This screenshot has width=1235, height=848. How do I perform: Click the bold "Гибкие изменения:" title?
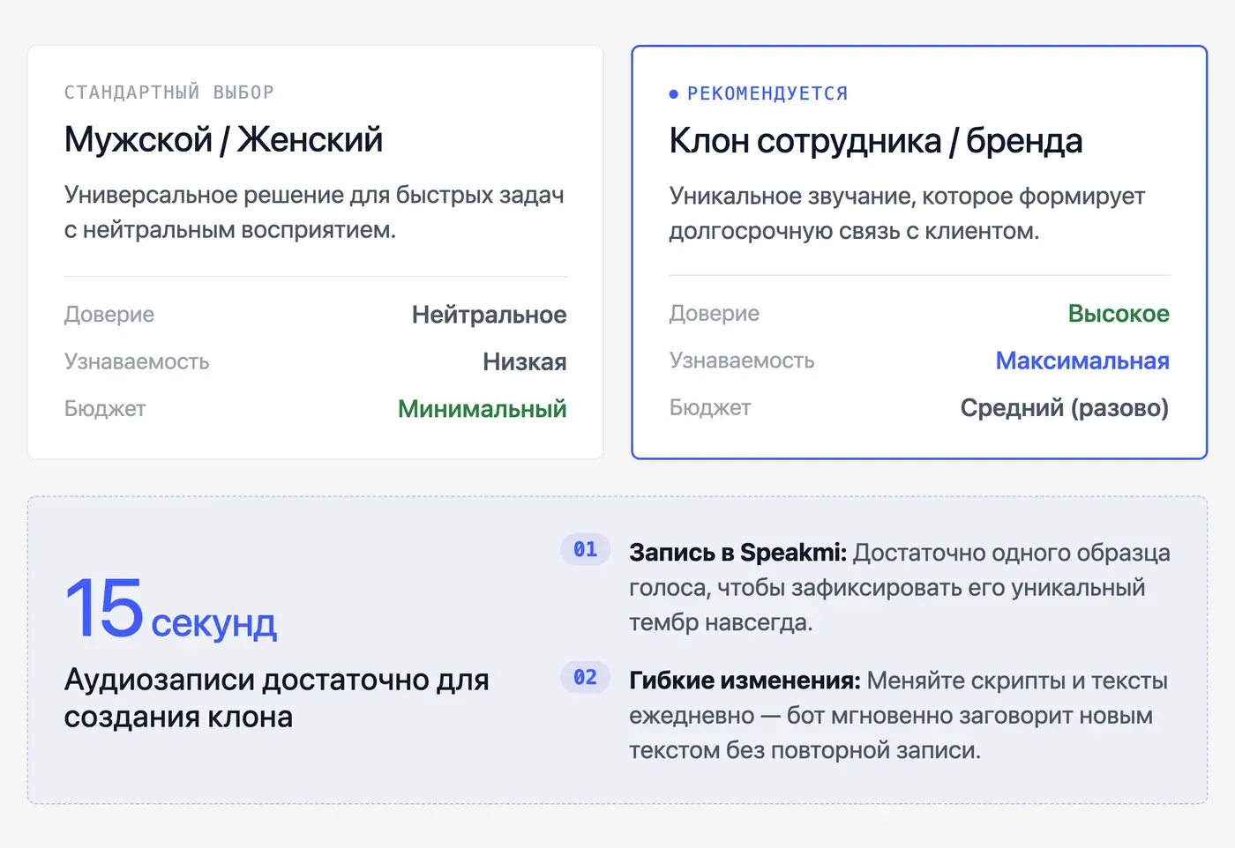tap(745, 681)
